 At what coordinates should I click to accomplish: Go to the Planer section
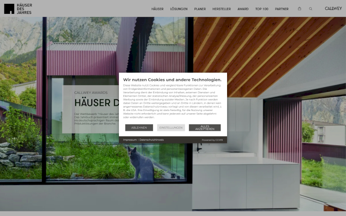click(200, 9)
